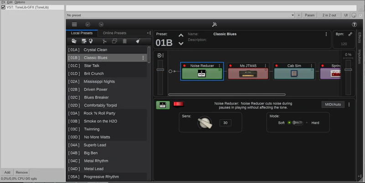Select the Noise Reducer pedal thumbnail in chain
365x183 pixels.
click(x=202, y=73)
